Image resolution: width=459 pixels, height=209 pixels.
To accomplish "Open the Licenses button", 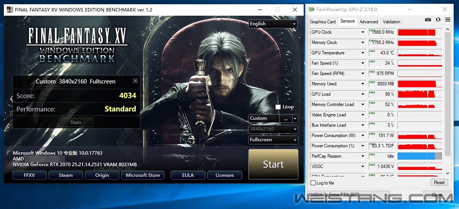I will pos(224,175).
